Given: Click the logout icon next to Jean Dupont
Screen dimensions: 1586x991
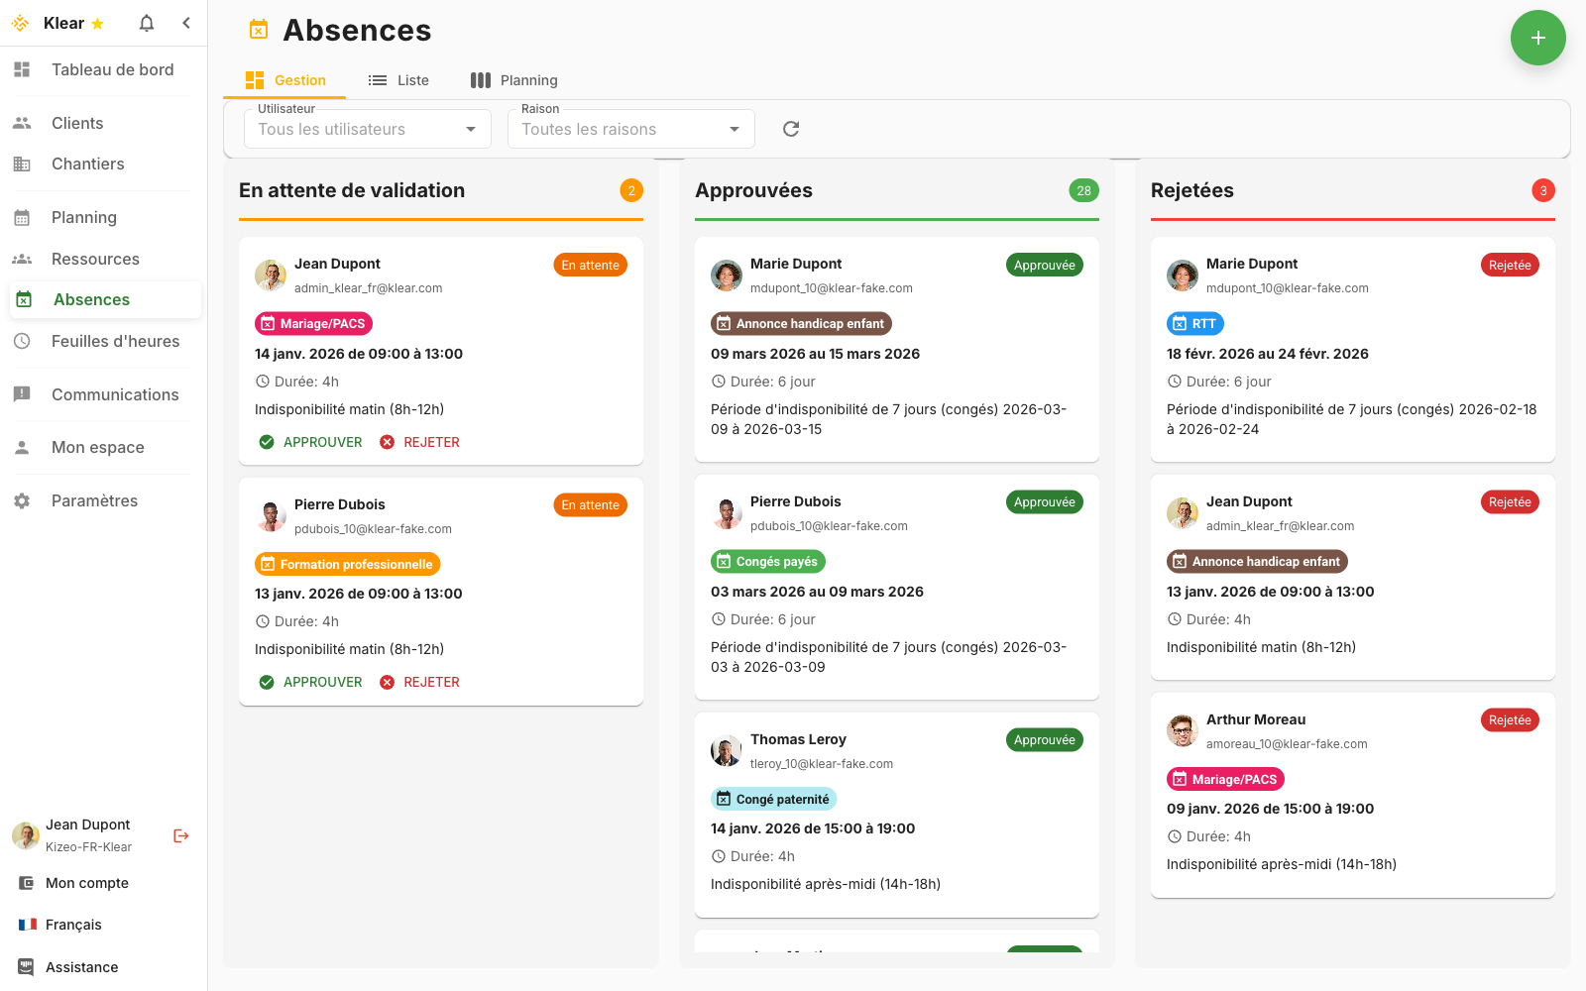Looking at the screenshot, I should (180, 835).
